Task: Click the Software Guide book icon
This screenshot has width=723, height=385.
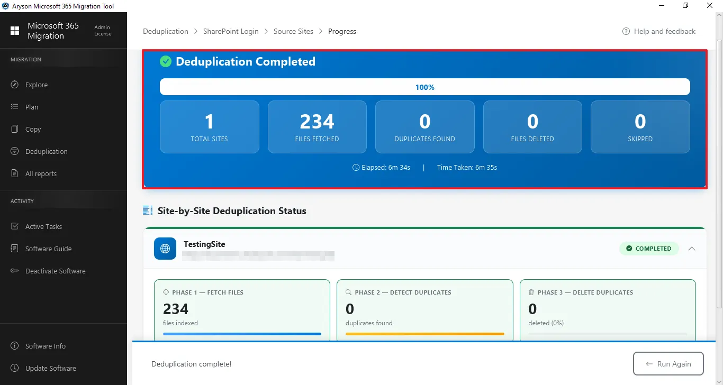Action: [15, 249]
